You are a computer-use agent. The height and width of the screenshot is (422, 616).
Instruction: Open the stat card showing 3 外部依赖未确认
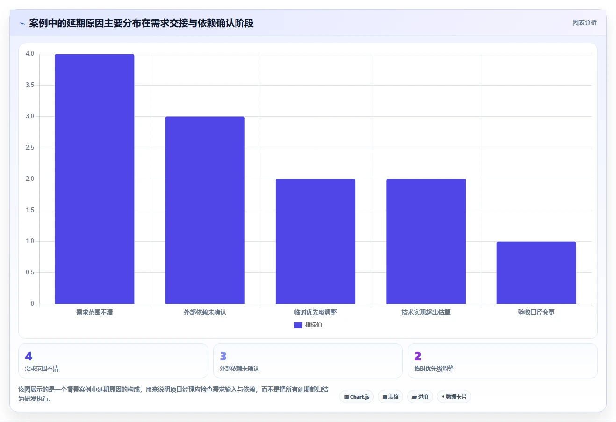(308, 361)
